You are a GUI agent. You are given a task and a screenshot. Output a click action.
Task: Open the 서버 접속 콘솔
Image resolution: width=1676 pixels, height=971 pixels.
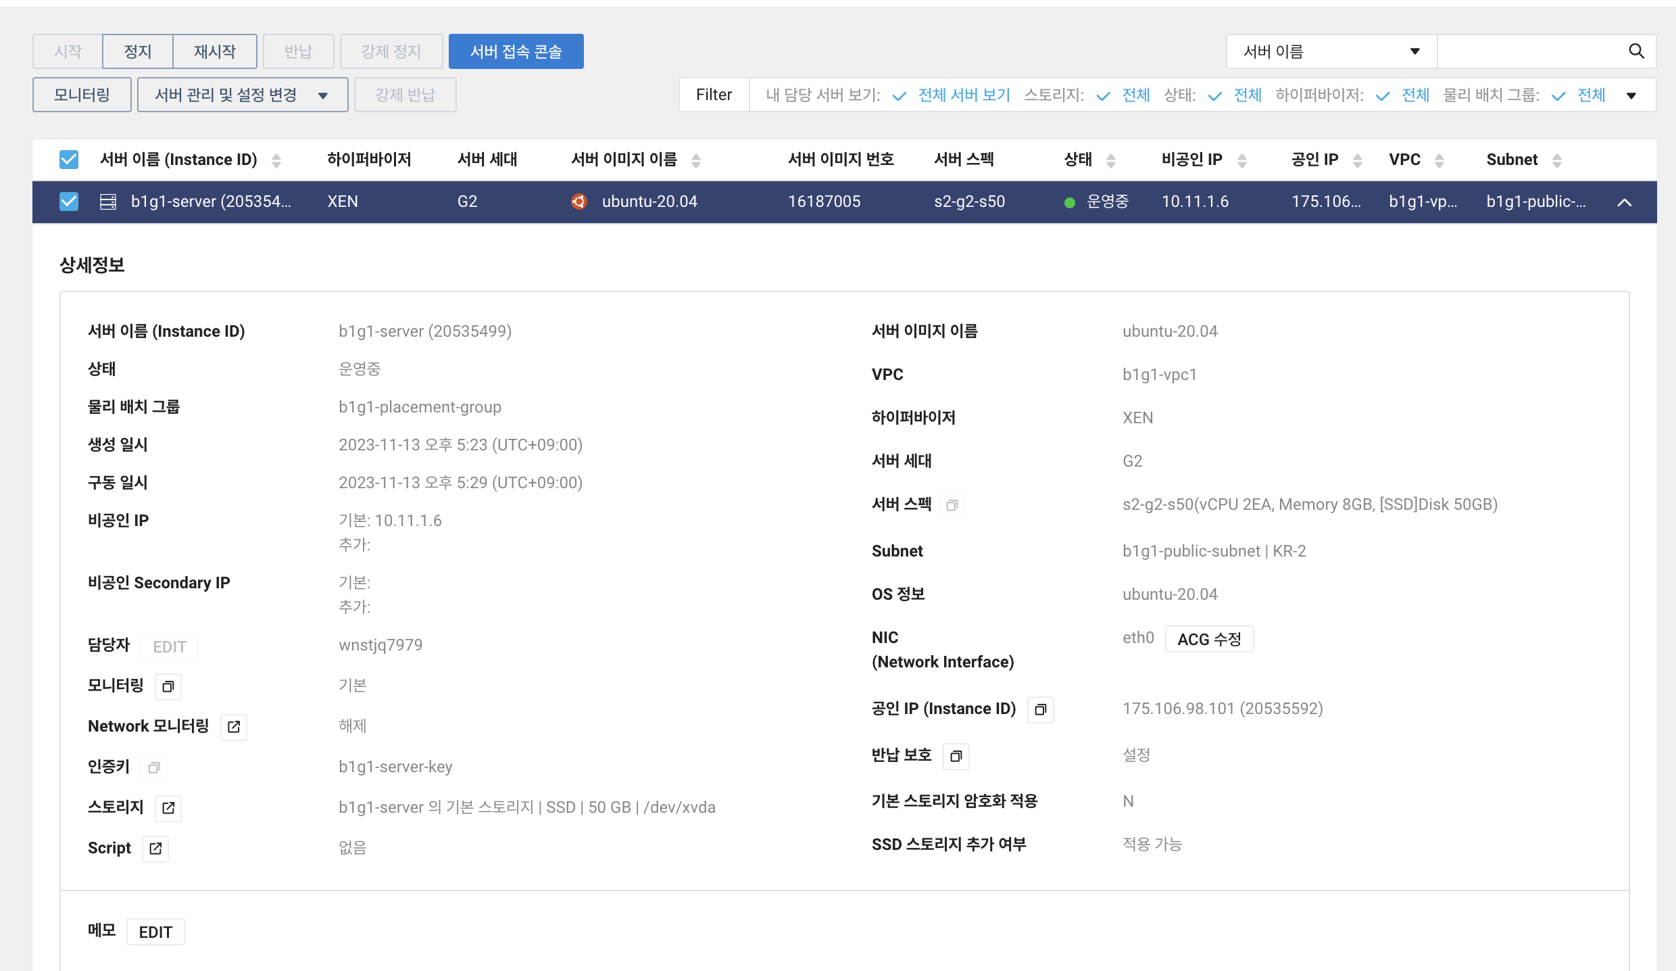pos(516,51)
